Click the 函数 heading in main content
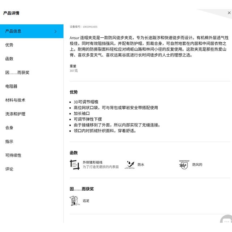232x232 pixels. pyautogui.click(x=74, y=153)
